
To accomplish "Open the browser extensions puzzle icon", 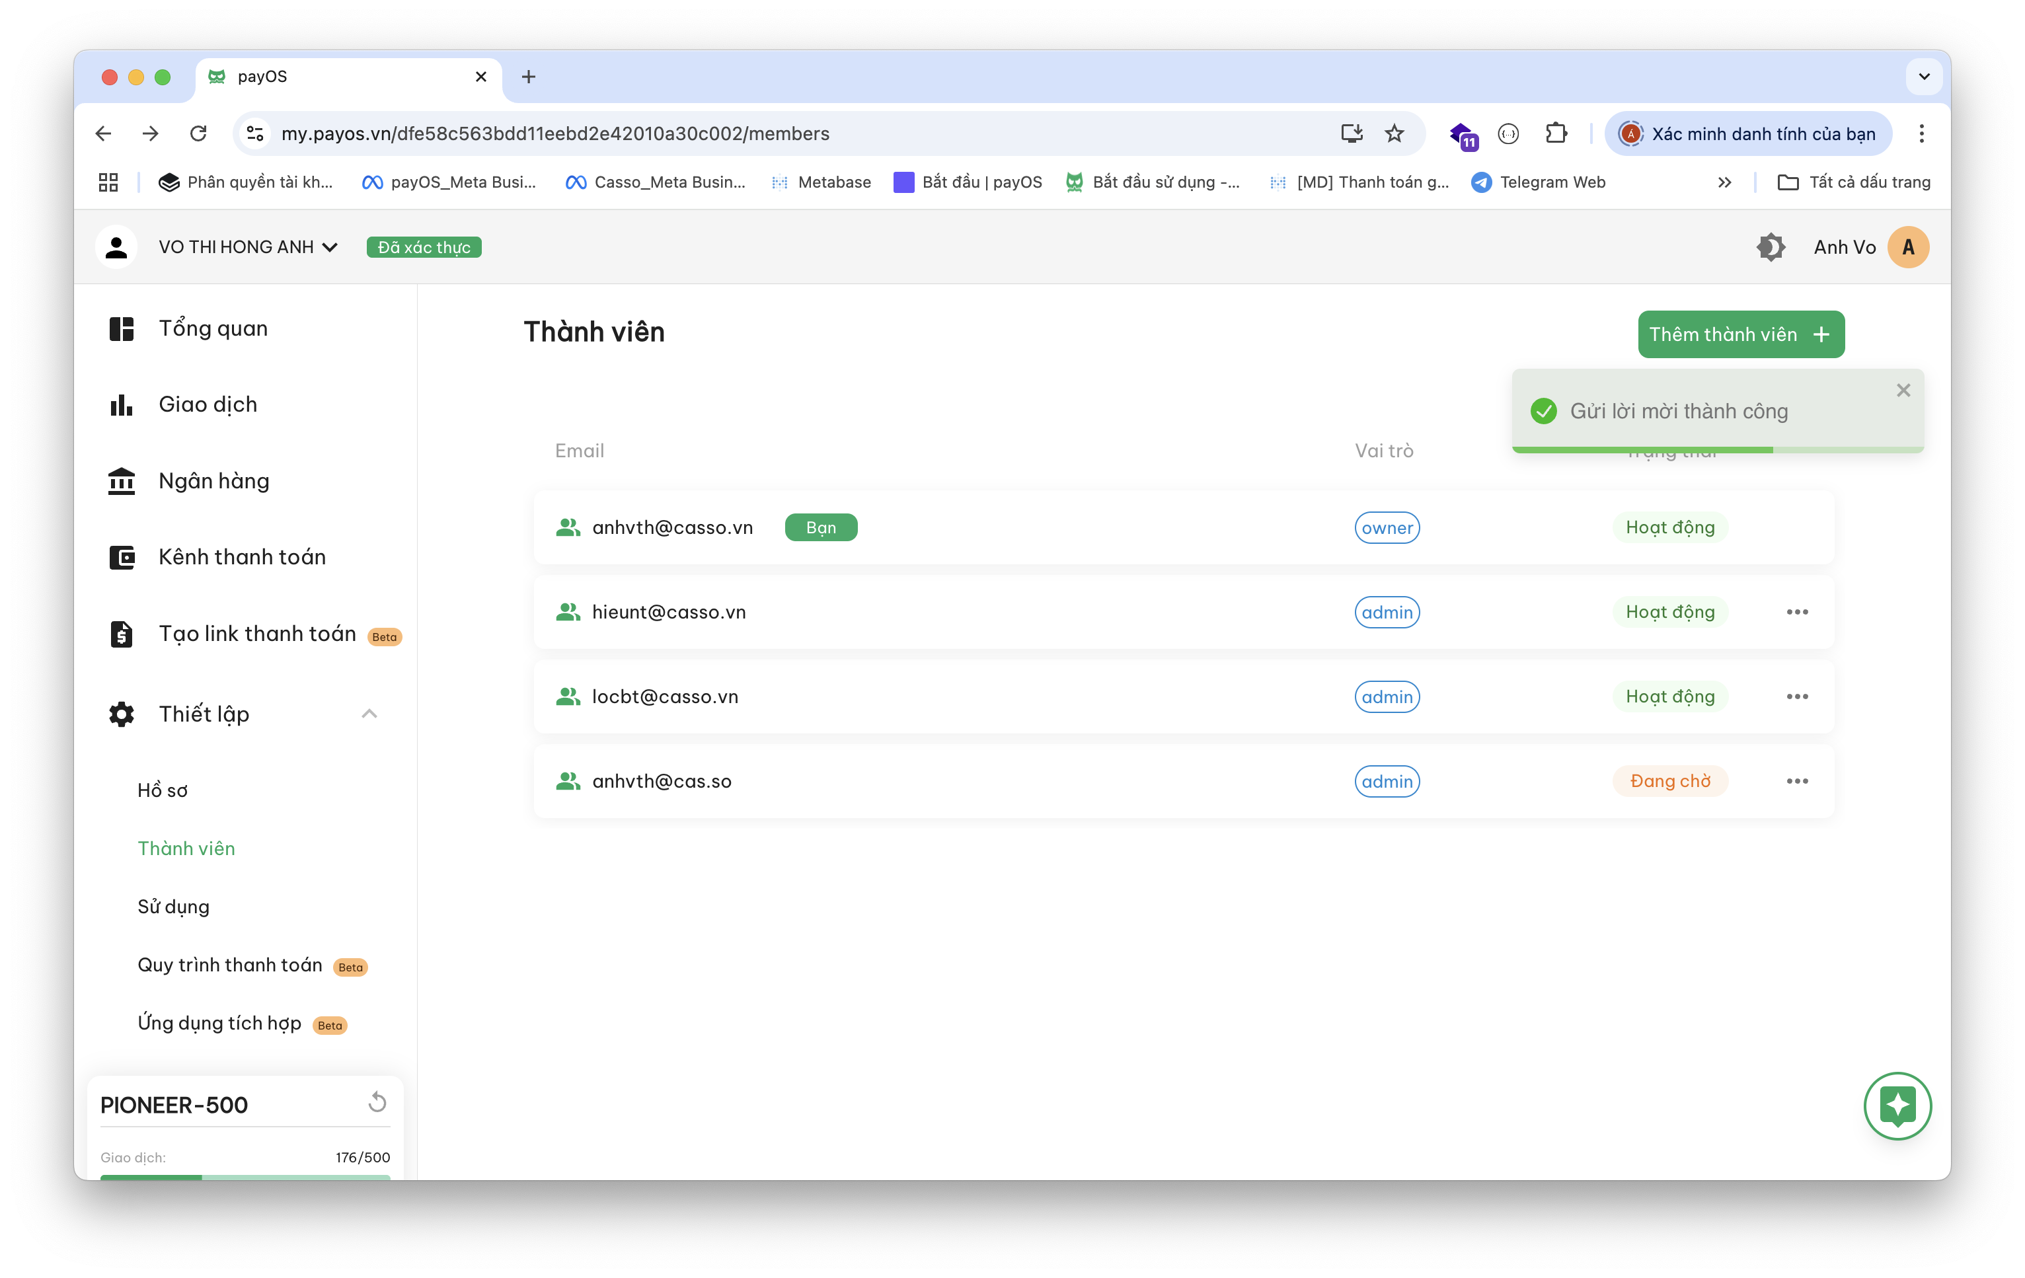I will 1556,133.
